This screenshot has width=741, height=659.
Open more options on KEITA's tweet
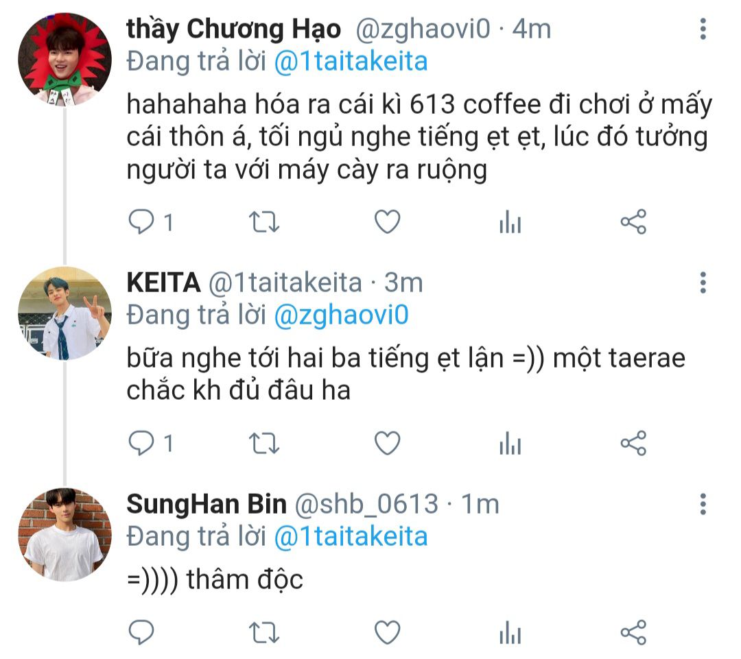coord(703,283)
